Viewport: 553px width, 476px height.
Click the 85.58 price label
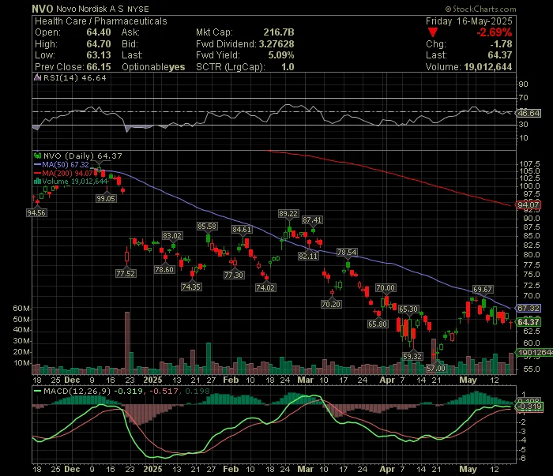click(x=207, y=227)
